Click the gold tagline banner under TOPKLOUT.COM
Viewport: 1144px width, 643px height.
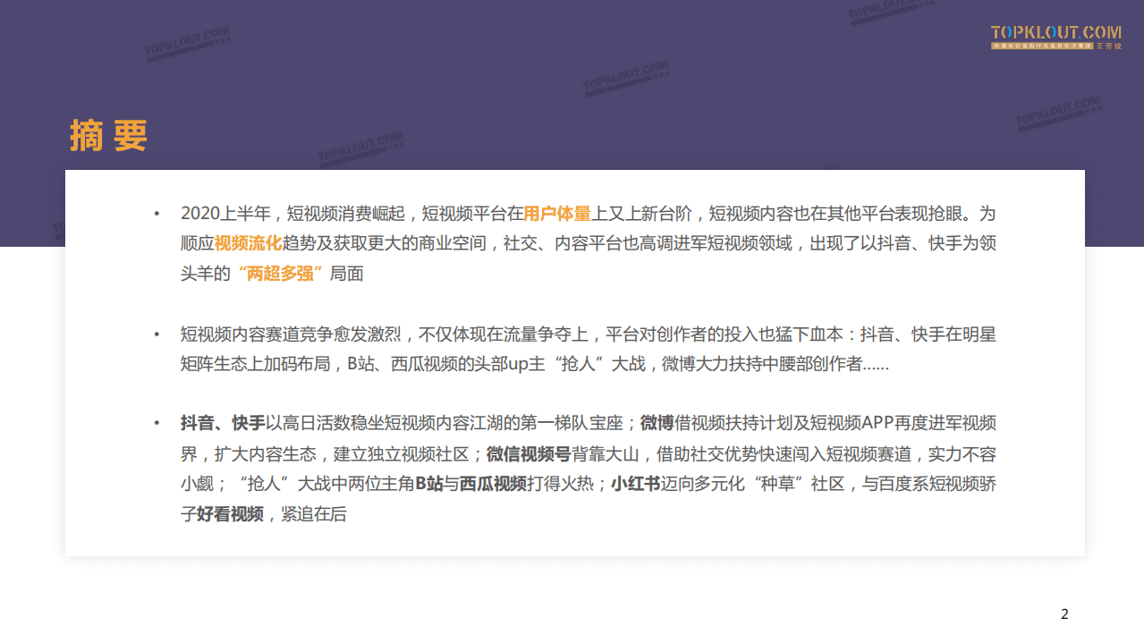(1041, 46)
